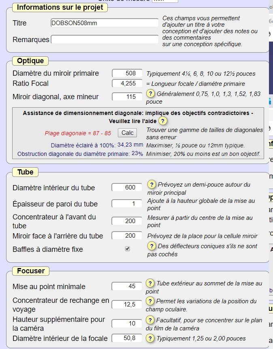Click 'Maximiser, ½ pouce ou 12mm typique' hint
The height and width of the screenshot is (349, 273).
[196, 146]
